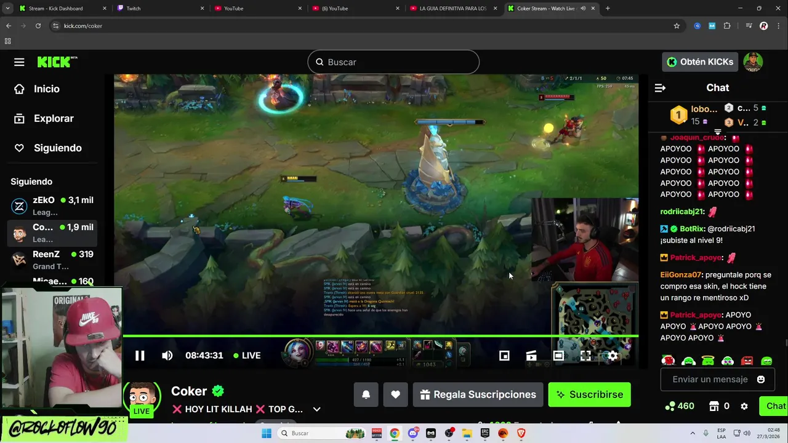The height and width of the screenshot is (443, 788).
Task: Click the stream progress bar
Action: [380, 336]
